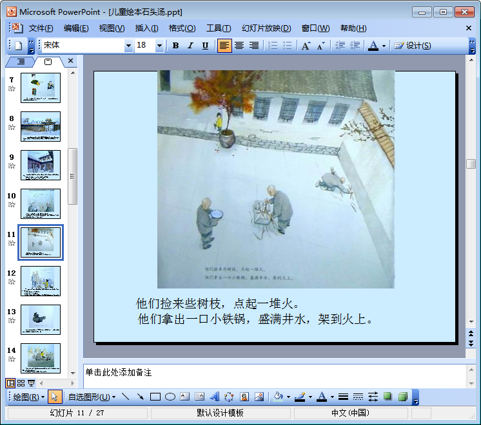Open 插入(I) menu
This screenshot has height=425, width=481.
(x=146, y=28)
